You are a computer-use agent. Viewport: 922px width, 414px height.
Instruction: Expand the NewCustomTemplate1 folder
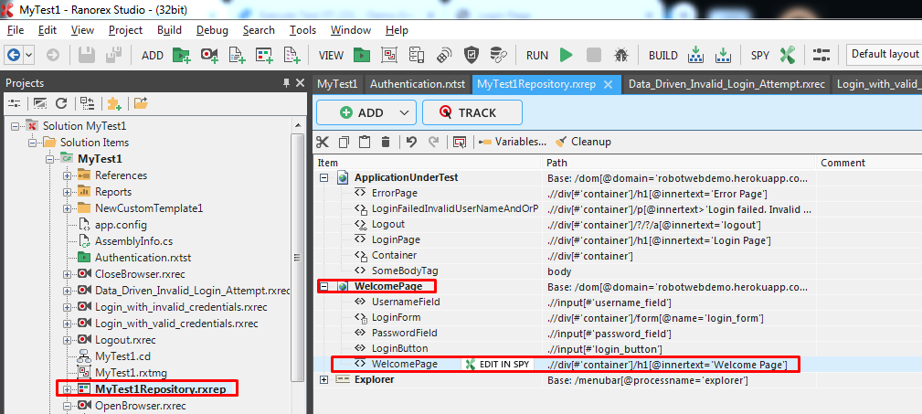coord(67,208)
